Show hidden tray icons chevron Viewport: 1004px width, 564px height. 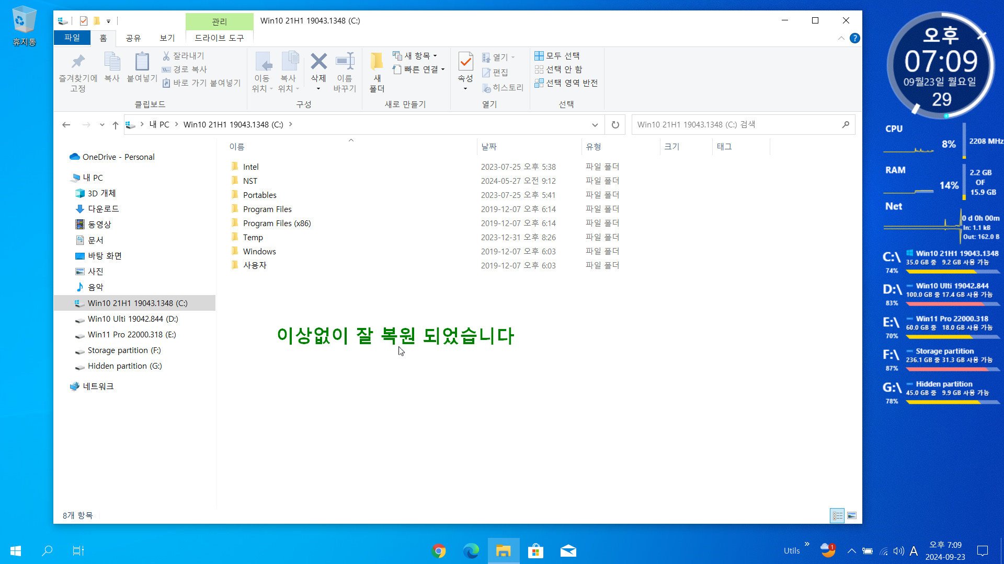click(852, 551)
